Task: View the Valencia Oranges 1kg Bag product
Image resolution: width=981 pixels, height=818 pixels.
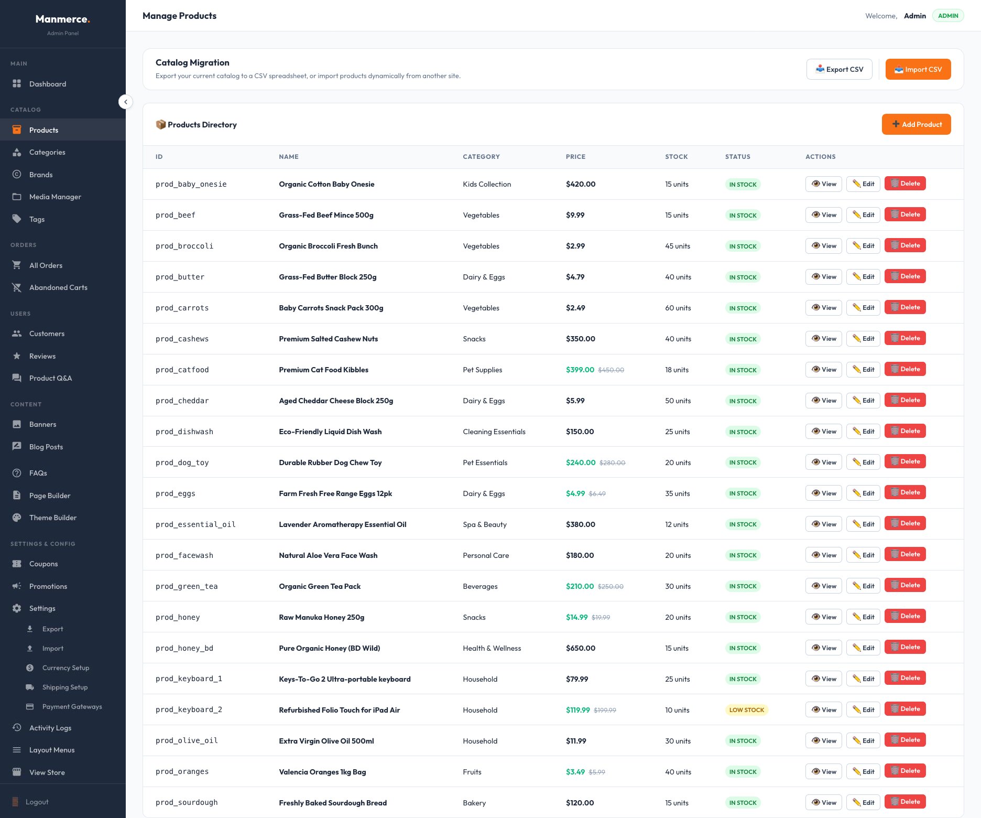Action: pos(824,771)
